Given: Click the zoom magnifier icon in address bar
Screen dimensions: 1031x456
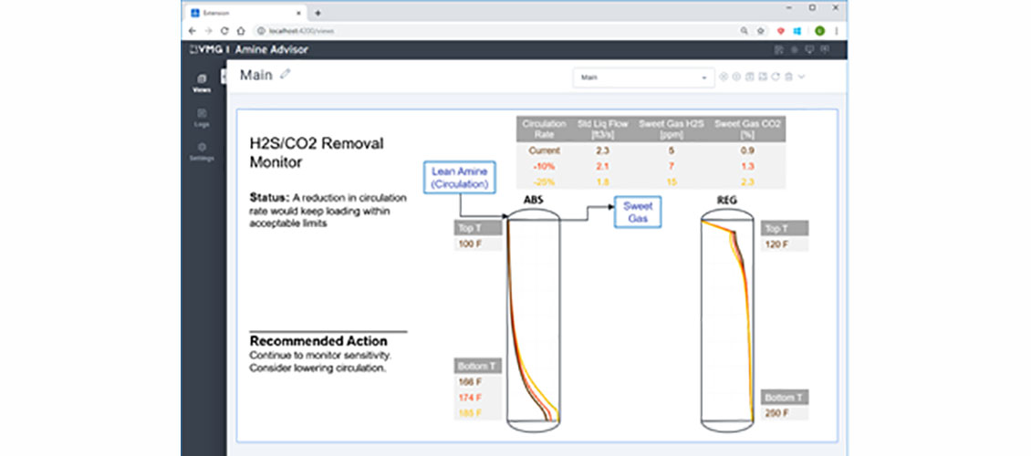Looking at the screenshot, I should [x=744, y=30].
